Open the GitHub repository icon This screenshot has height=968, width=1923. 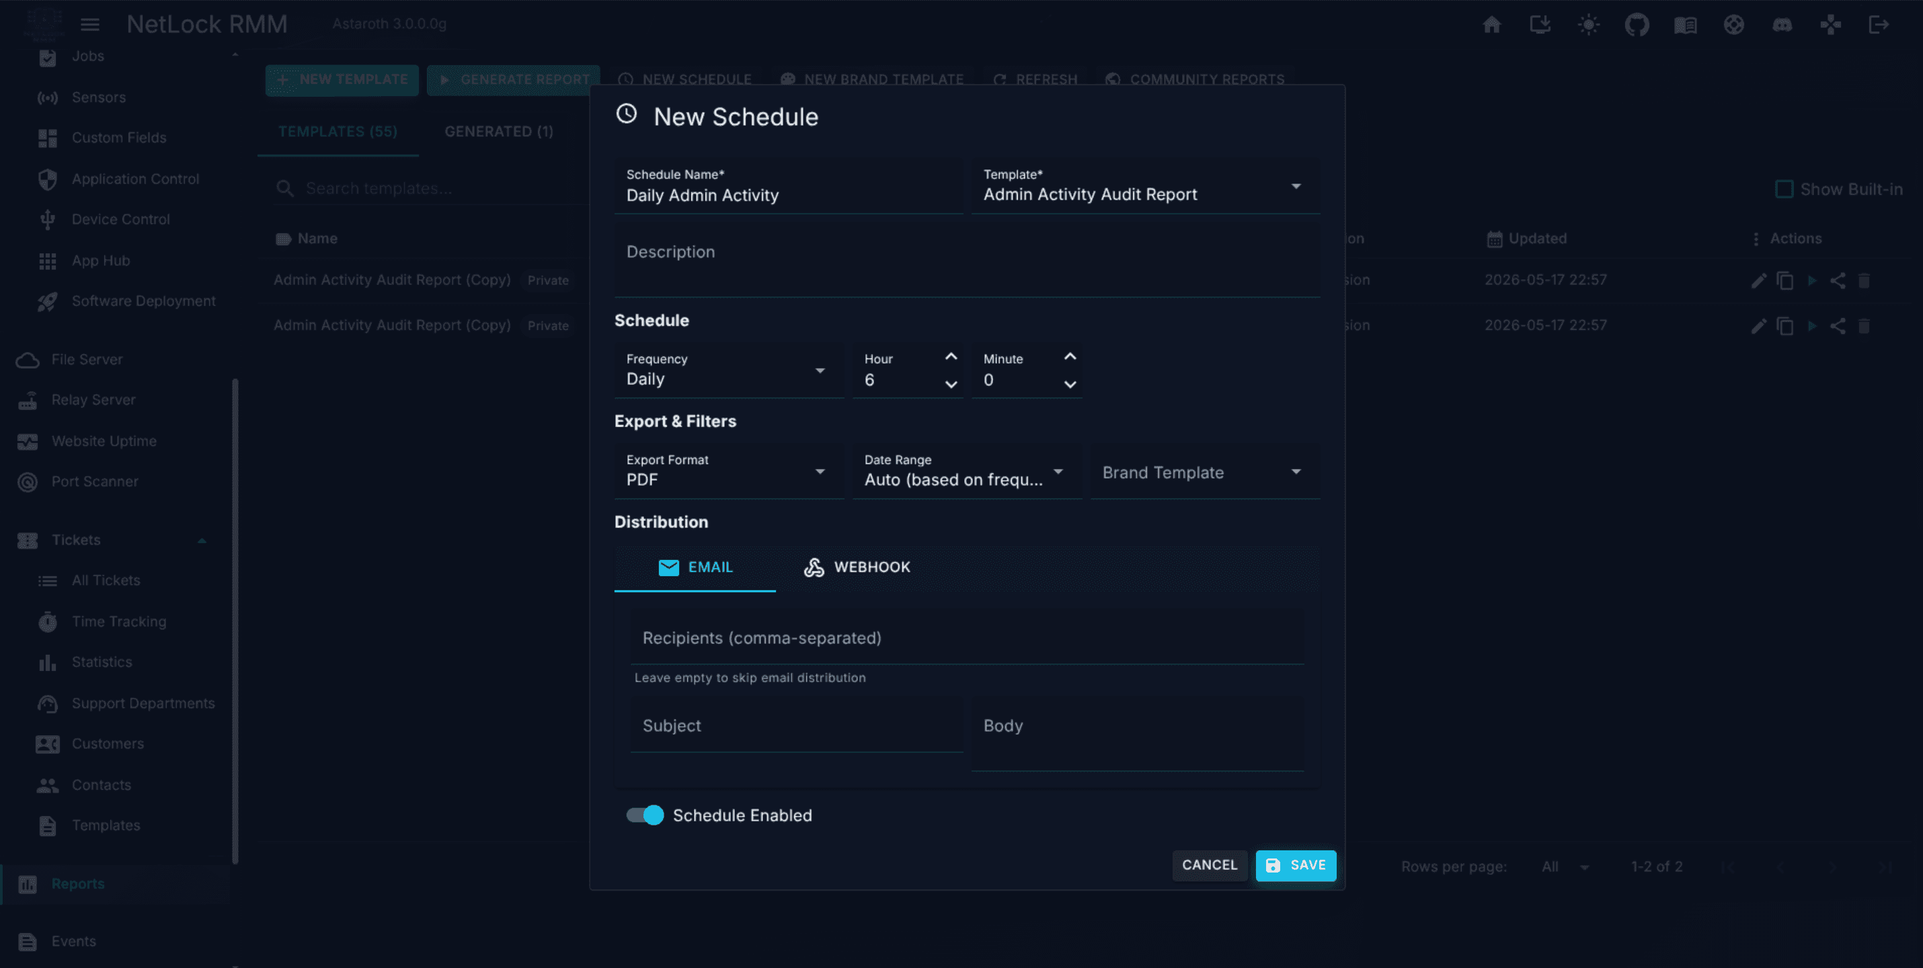tap(1637, 25)
